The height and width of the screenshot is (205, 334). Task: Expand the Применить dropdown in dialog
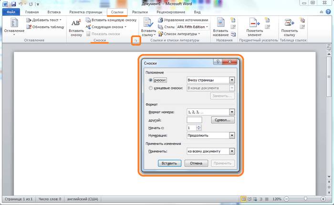point(232,152)
